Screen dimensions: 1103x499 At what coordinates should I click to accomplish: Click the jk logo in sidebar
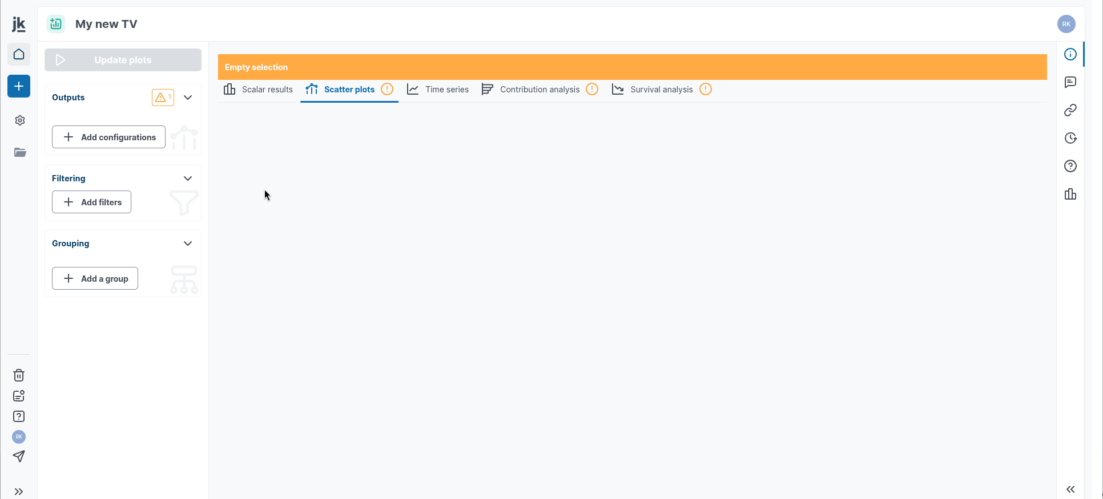[x=19, y=24]
